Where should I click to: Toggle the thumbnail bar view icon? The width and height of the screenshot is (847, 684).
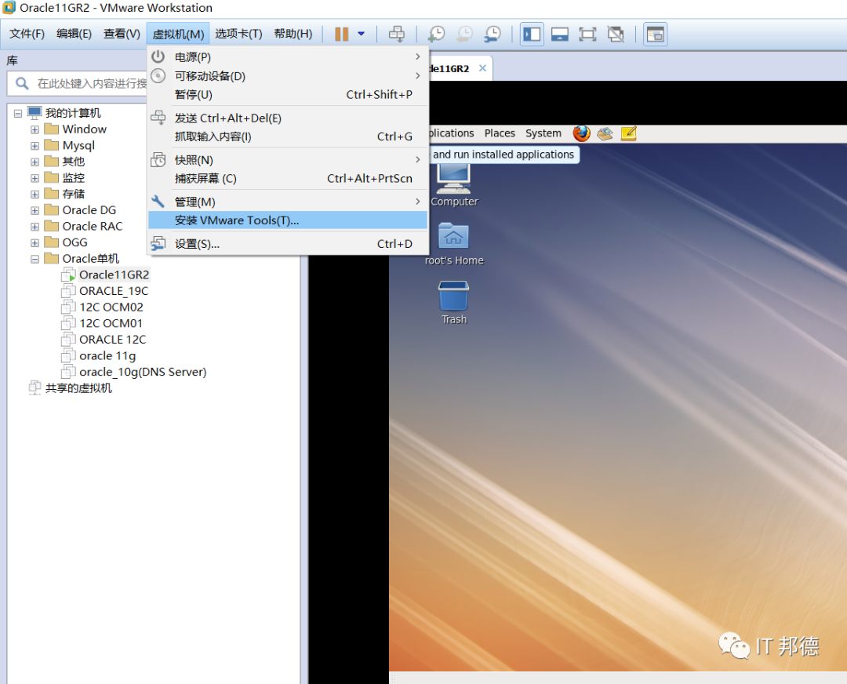560,34
